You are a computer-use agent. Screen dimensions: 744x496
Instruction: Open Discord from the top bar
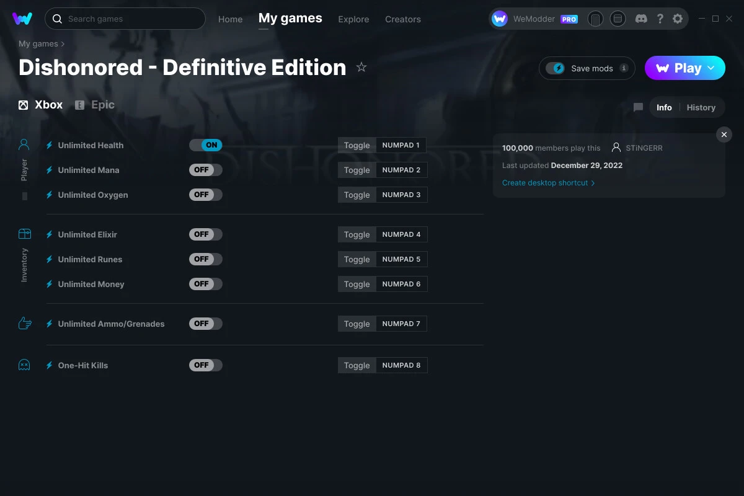coord(641,19)
